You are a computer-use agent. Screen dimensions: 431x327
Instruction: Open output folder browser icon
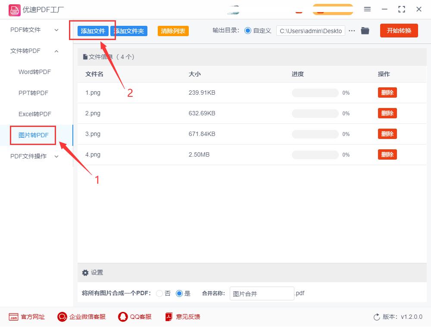[x=365, y=31]
